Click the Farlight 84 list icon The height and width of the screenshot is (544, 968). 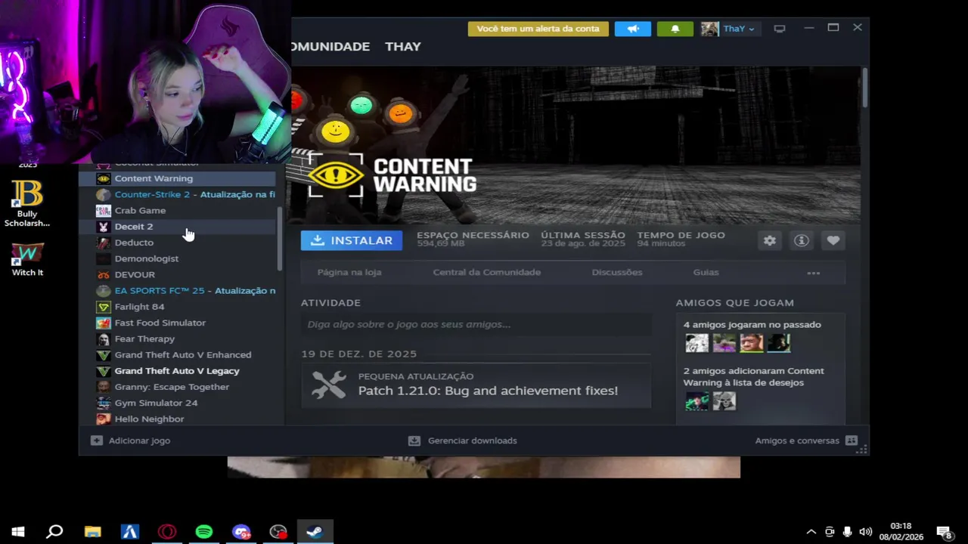(x=103, y=307)
